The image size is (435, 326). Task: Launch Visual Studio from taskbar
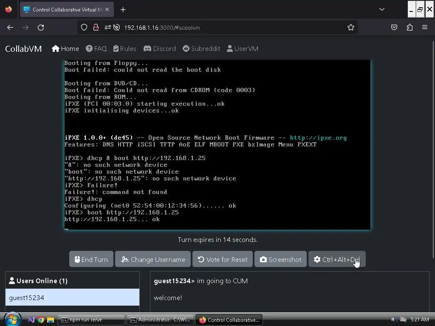[x=31, y=320]
